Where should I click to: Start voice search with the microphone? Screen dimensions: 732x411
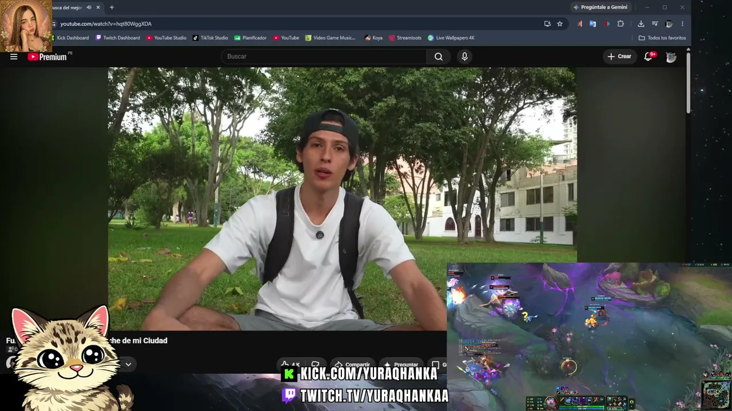464,57
